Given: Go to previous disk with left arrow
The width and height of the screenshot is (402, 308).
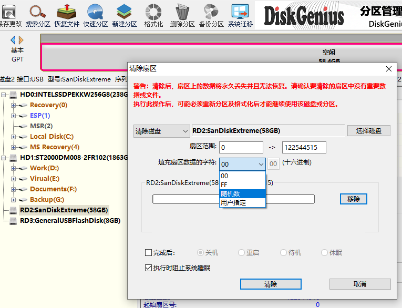Looking at the screenshot, I should tap(13, 40).
